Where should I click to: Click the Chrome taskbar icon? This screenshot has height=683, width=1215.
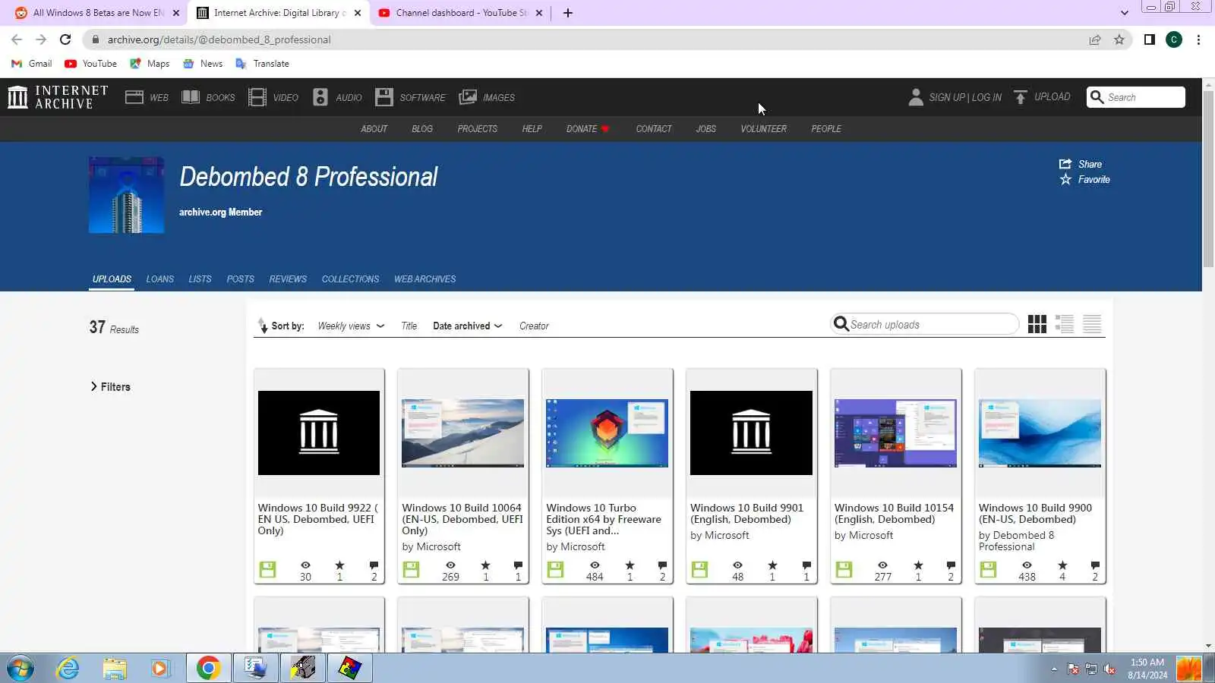pos(209,669)
